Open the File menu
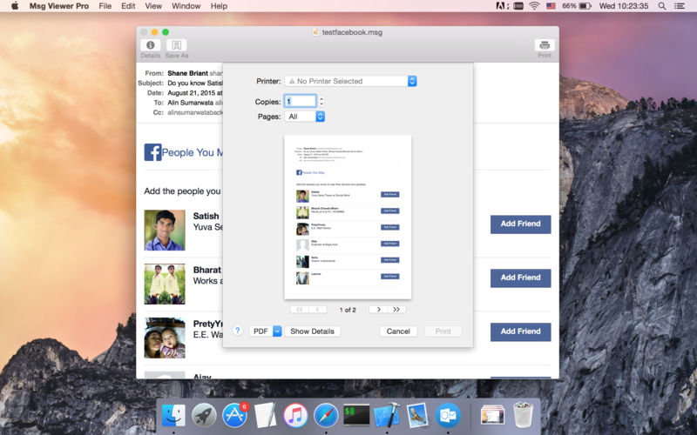The height and width of the screenshot is (435, 697). coord(105,6)
